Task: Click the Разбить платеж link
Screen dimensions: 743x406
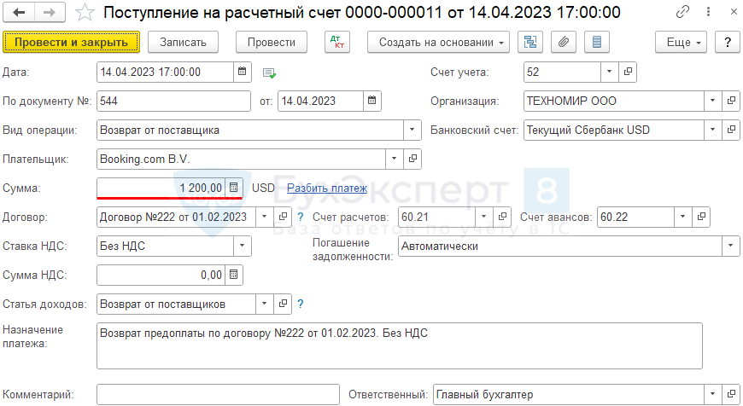Action: 327,188
